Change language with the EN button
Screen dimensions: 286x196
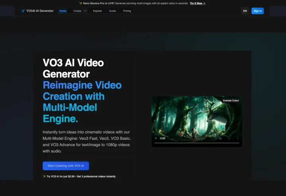coord(245,11)
